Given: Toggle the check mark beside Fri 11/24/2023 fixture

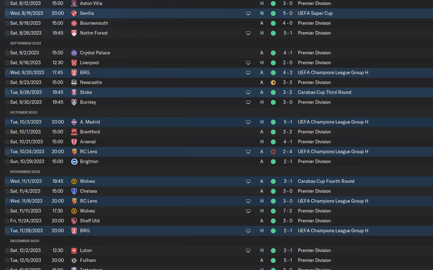Looking at the screenshot, I should coord(7,221).
